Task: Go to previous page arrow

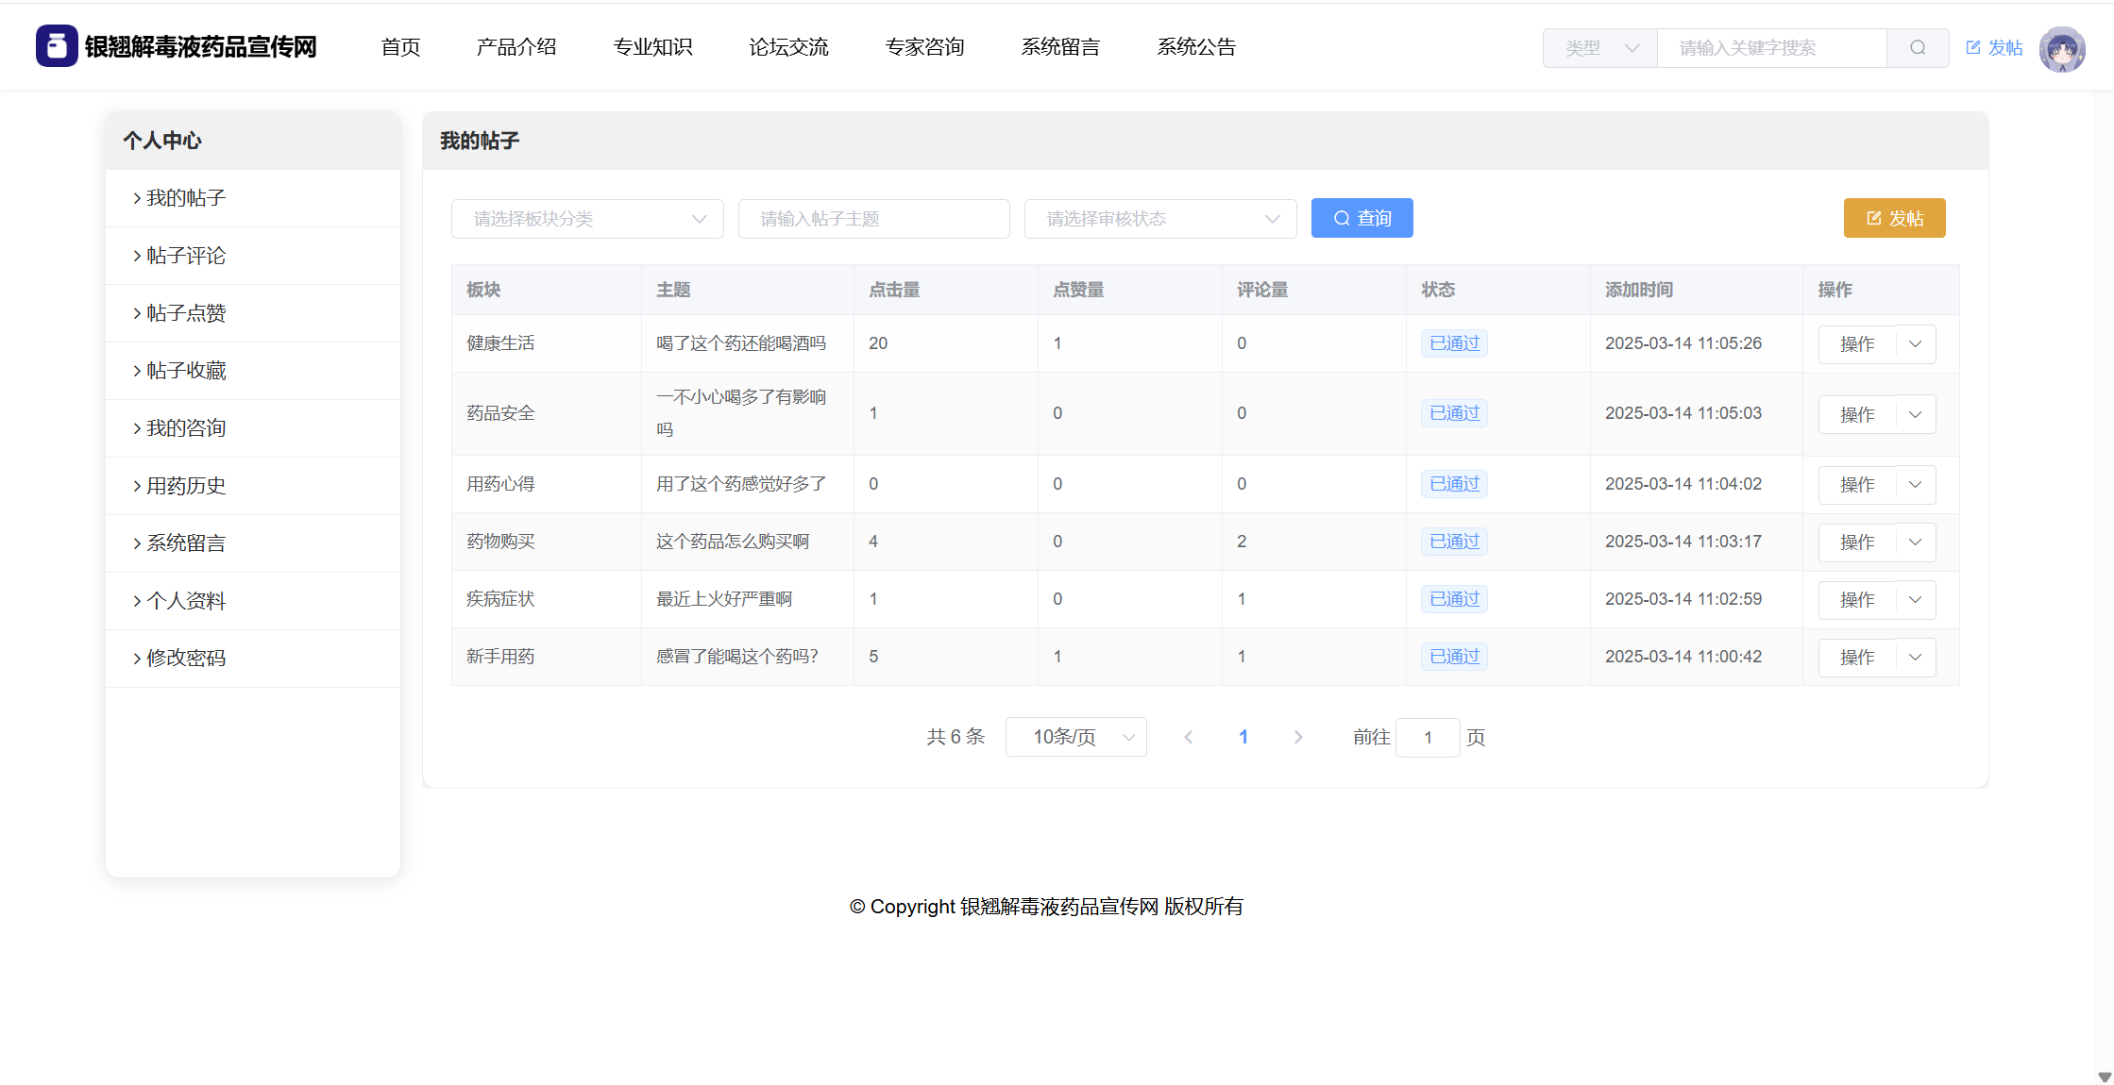Action: point(1189,738)
